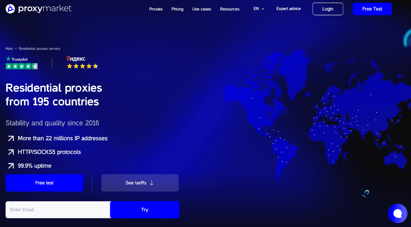
Task: Submit email with the Try button
Action: [145, 210]
